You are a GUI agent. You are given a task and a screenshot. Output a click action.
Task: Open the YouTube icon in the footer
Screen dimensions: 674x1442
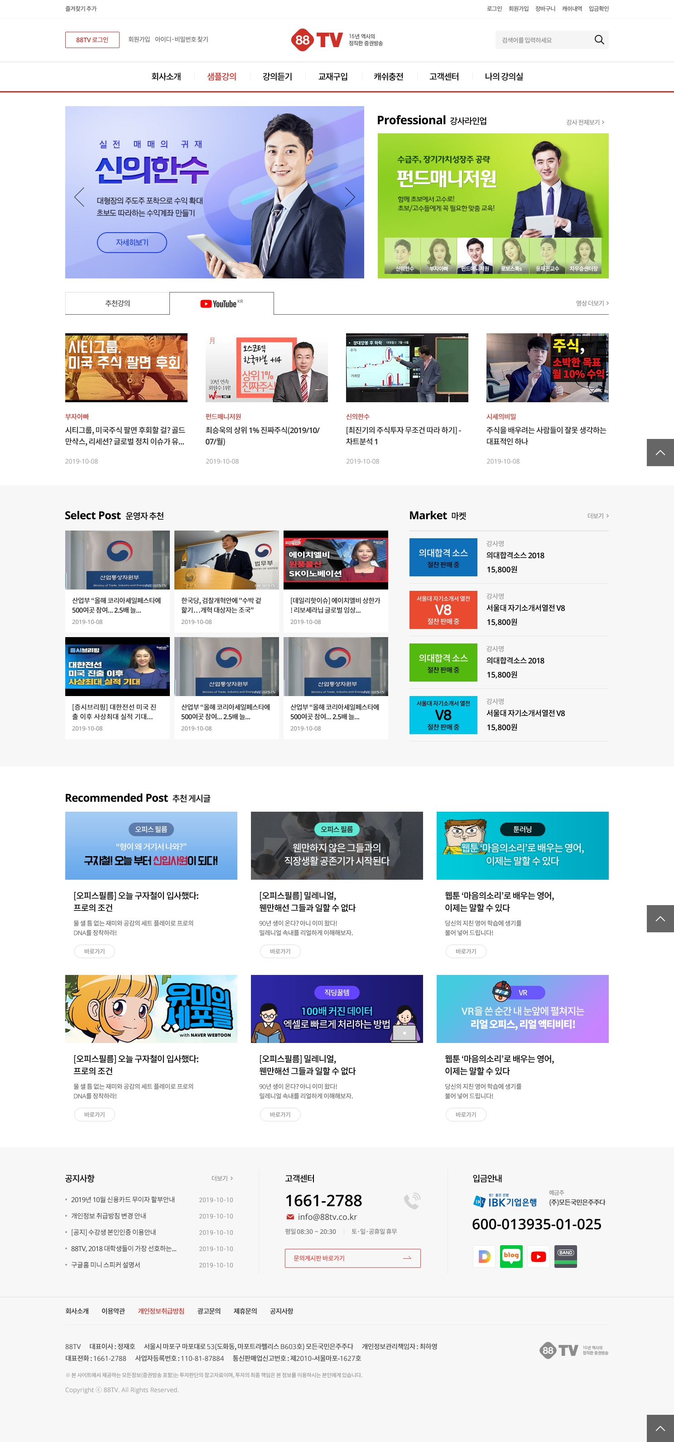coord(538,1256)
